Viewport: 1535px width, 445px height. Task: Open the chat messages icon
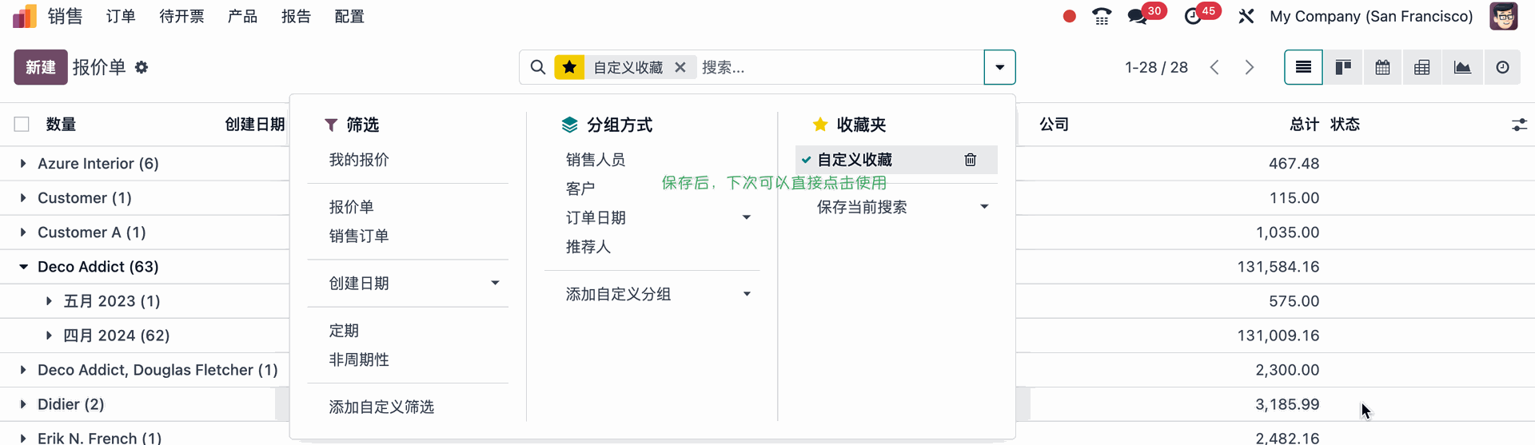coord(1137,16)
